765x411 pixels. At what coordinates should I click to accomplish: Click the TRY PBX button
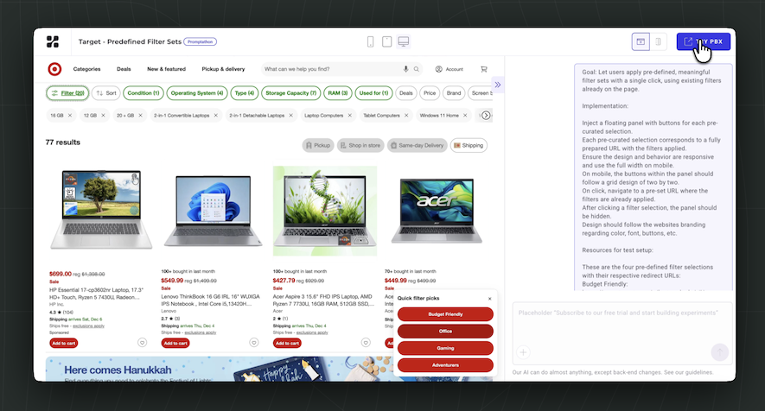pos(703,41)
